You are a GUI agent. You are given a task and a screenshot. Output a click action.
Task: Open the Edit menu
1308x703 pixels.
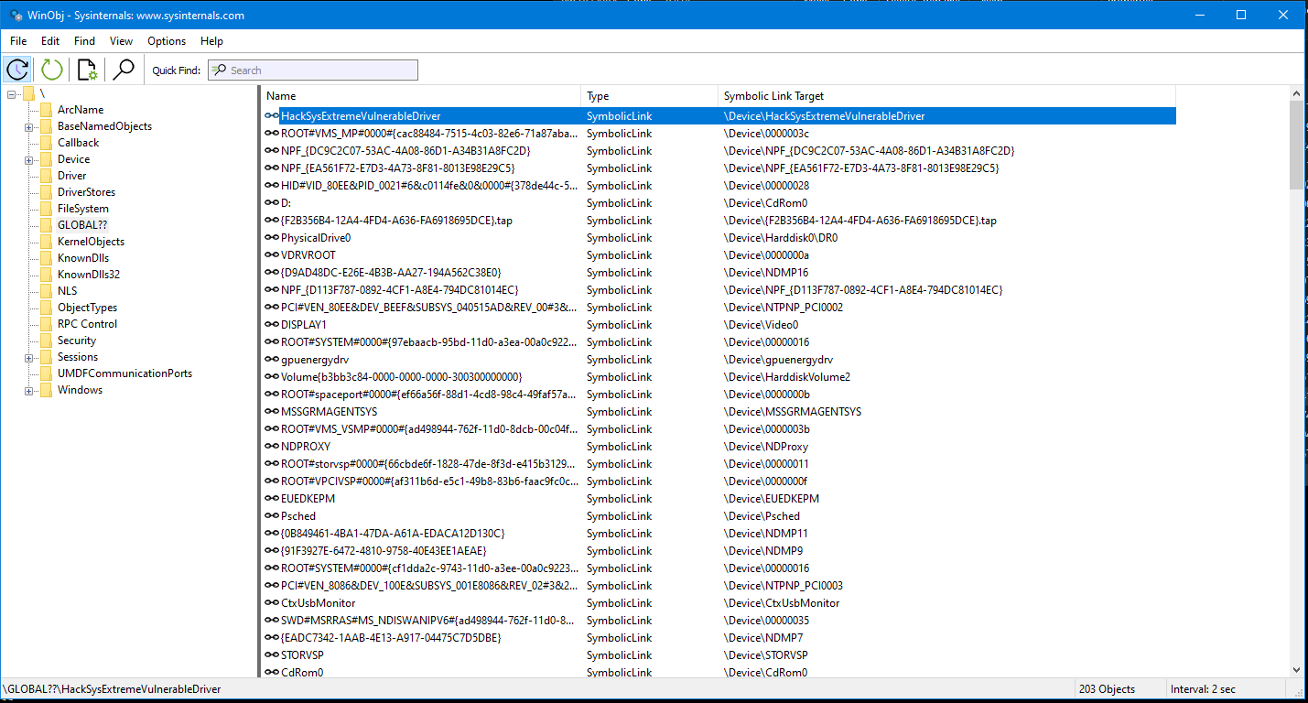tap(50, 41)
